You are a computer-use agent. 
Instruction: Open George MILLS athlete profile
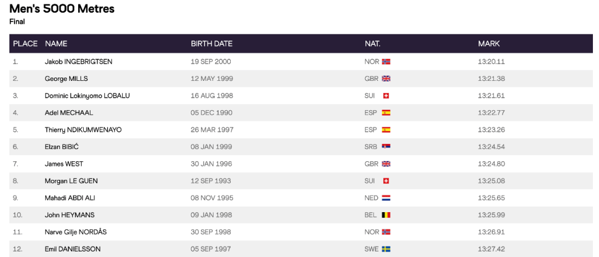66,79
